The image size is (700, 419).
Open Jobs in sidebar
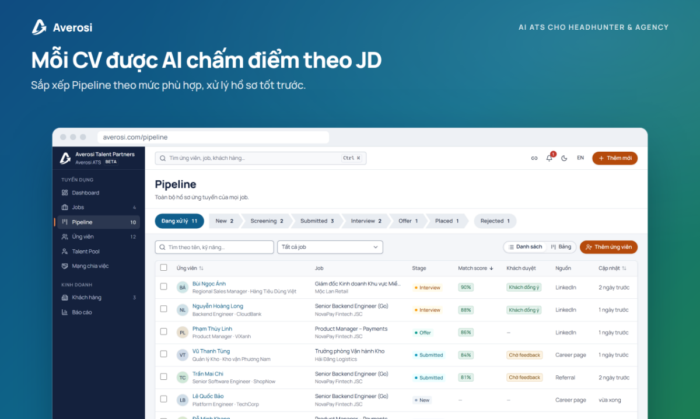tap(98, 207)
